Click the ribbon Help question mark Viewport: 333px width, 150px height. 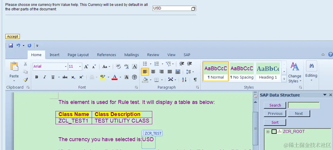click(x=330, y=55)
